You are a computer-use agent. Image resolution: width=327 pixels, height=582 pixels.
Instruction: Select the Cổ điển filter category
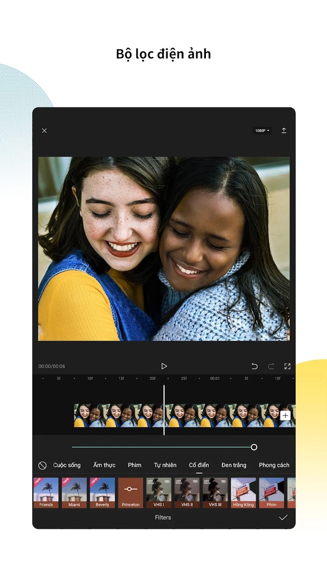click(199, 465)
